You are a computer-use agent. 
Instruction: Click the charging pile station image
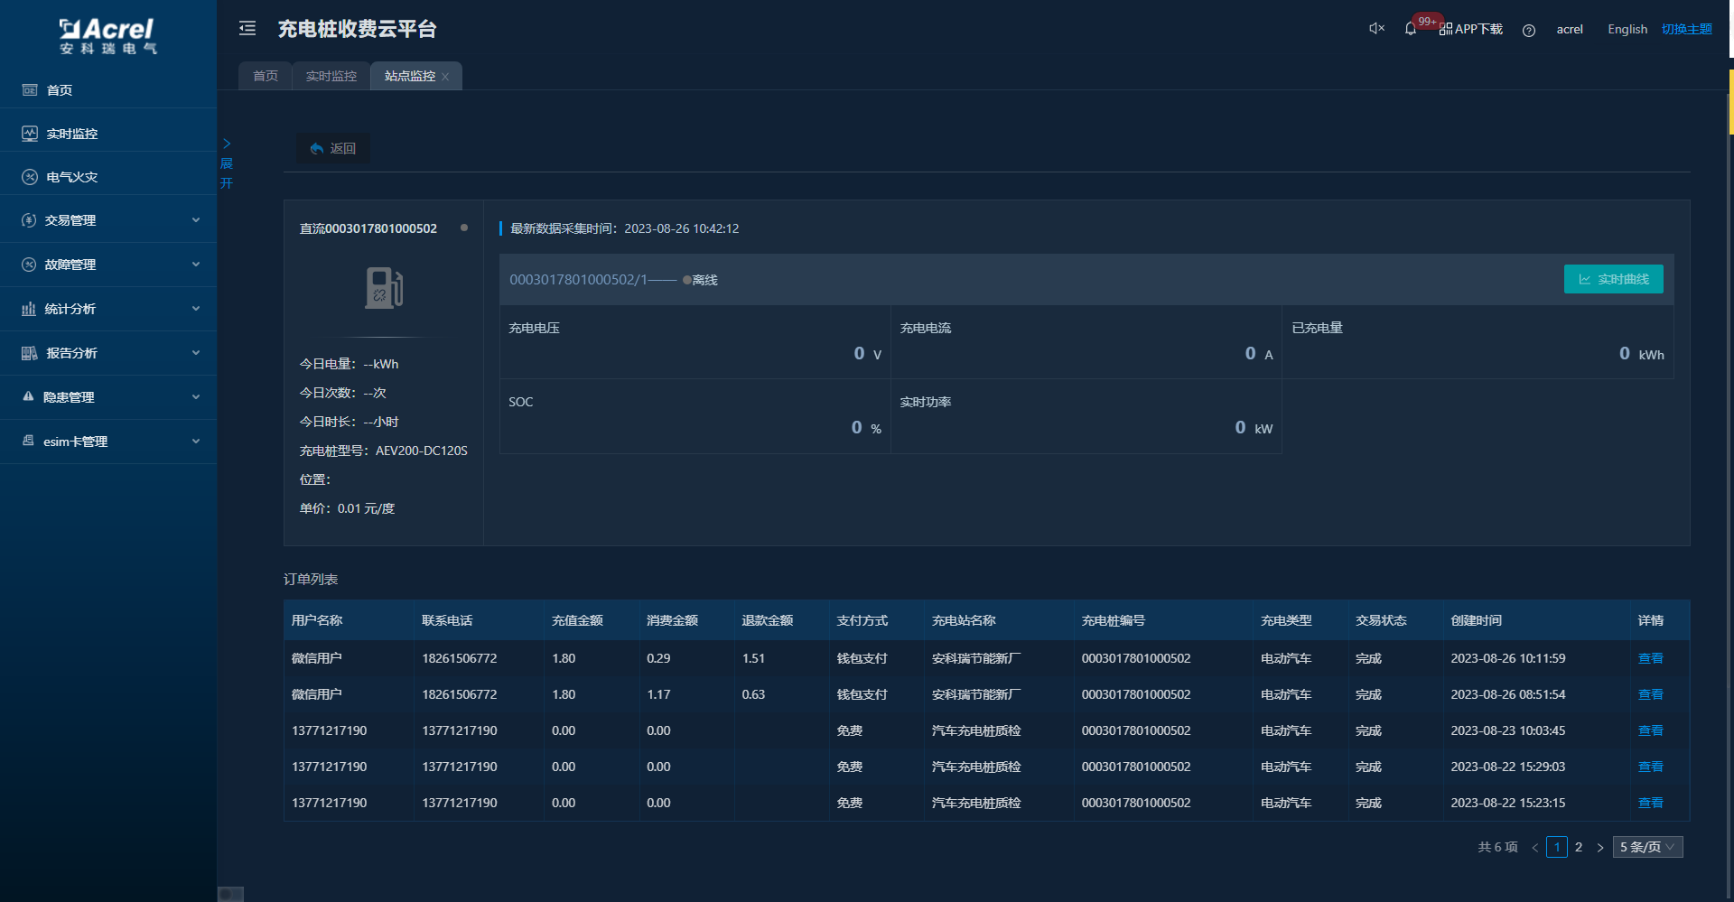pyautogui.click(x=384, y=288)
